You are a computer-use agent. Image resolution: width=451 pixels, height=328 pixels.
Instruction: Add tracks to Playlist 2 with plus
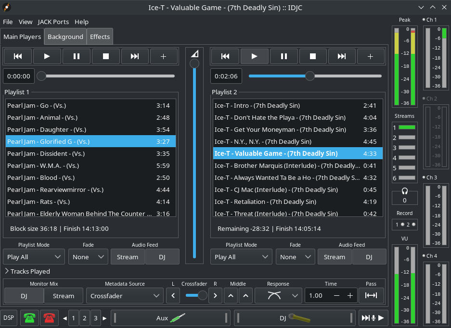coord(371,56)
